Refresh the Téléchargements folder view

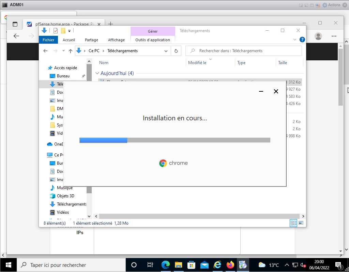pos(176,51)
